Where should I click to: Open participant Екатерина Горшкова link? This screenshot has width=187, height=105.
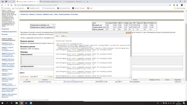point(45,82)
